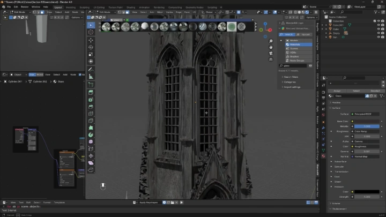Image resolution: width=386 pixels, height=217 pixels.
Task: Select HDRs asset type in BlenderKit
Action: [299, 53]
